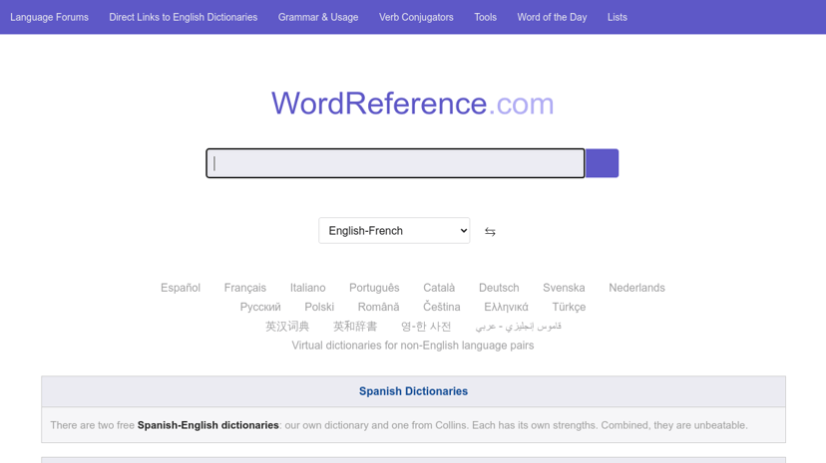Open Virtual dictionaries for non-English language pairs
The width and height of the screenshot is (826, 463).
(412, 346)
